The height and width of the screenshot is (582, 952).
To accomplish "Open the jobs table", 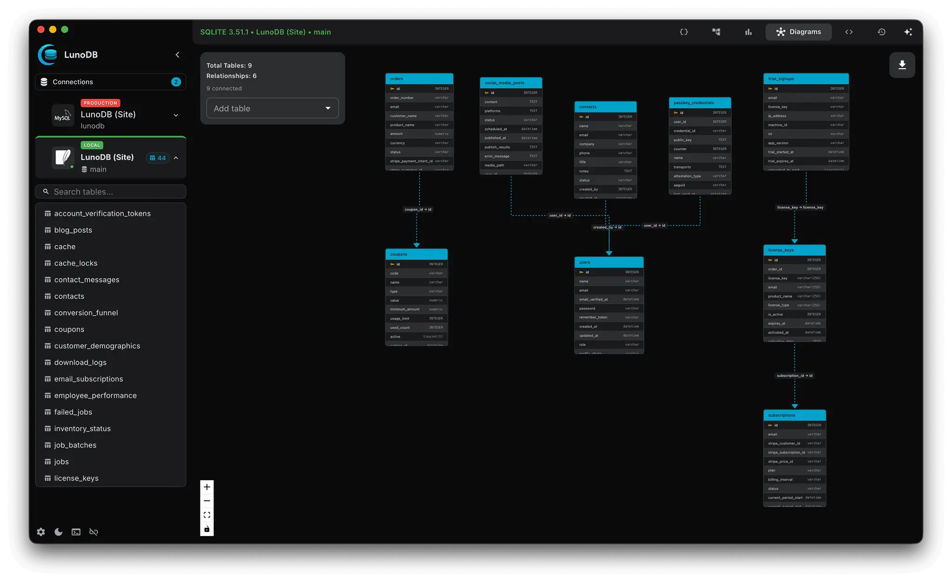I will point(111,462).
